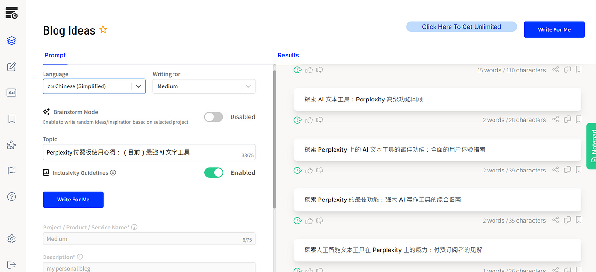The width and height of the screenshot is (596, 272).
Task: Thumbs down the 28 characters result
Action: coord(320,120)
